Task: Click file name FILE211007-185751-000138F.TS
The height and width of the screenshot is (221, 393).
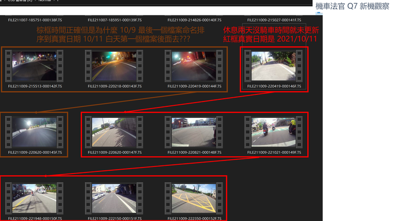Action: pyautogui.click(x=35, y=20)
